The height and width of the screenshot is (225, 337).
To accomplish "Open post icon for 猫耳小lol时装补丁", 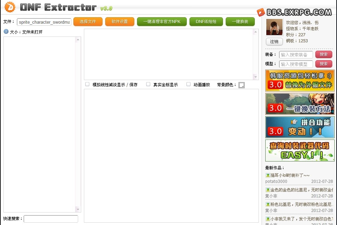I will [268, 175].
